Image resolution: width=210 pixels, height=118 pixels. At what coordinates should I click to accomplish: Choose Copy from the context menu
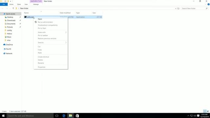coord(40,49)
